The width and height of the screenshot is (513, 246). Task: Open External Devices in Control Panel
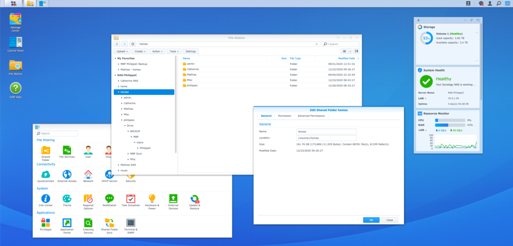[x=173, y=202]
